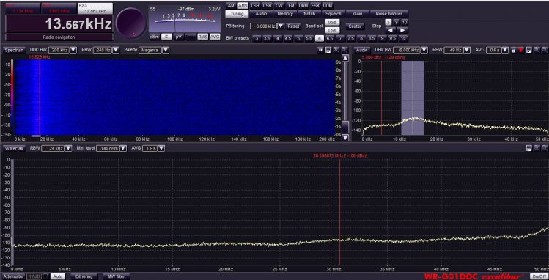Image resolution: width=549 pixels, height=280 pixels.
Task: Choose DRM demodulation mode
Action: [x=303, y=6]
